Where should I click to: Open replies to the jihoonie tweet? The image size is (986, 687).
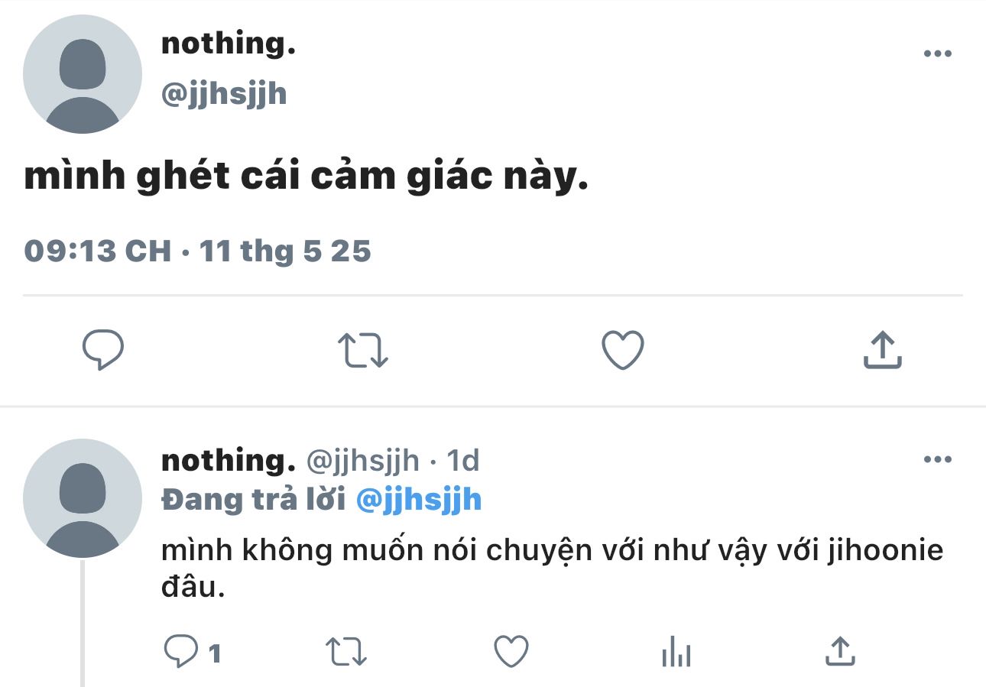182,652
